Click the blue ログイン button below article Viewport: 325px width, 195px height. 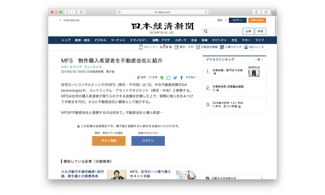click(148, 141)
